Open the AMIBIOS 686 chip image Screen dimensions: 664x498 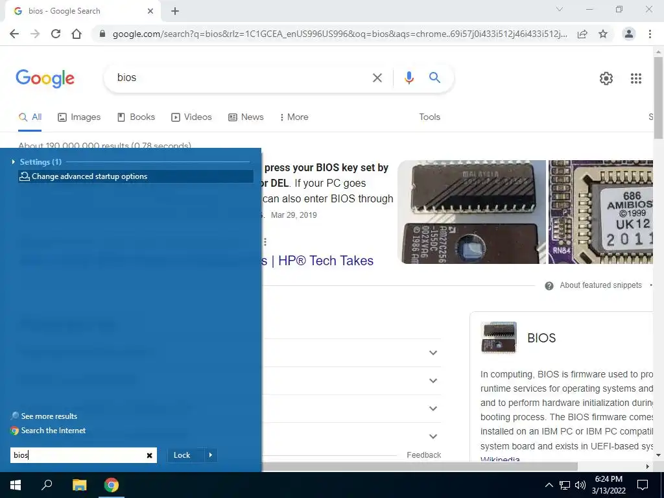coord(600,212)
